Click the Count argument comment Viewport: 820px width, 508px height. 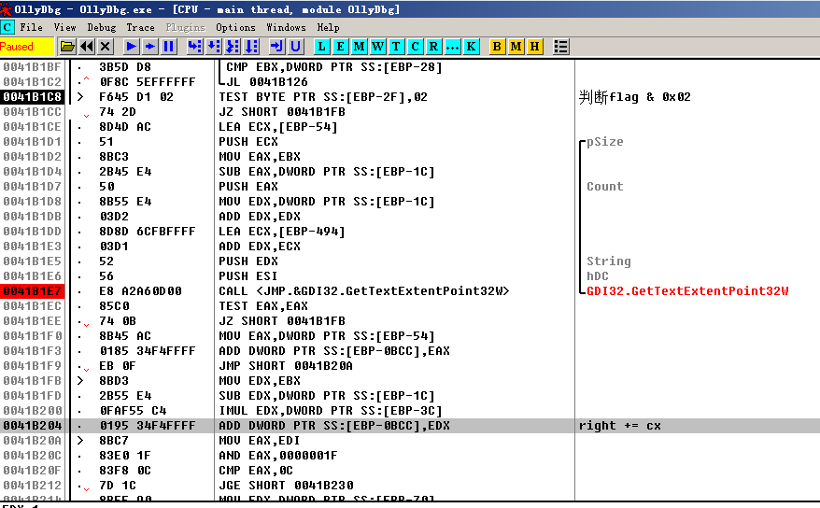[605, 187]
